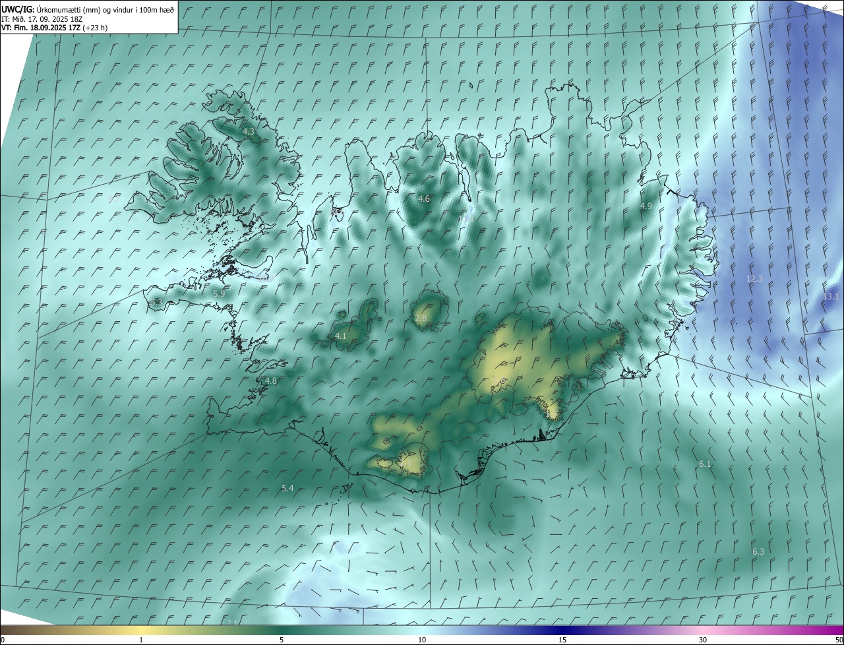Click the 4.8 value label near the southwest coast

click(271, 381)
